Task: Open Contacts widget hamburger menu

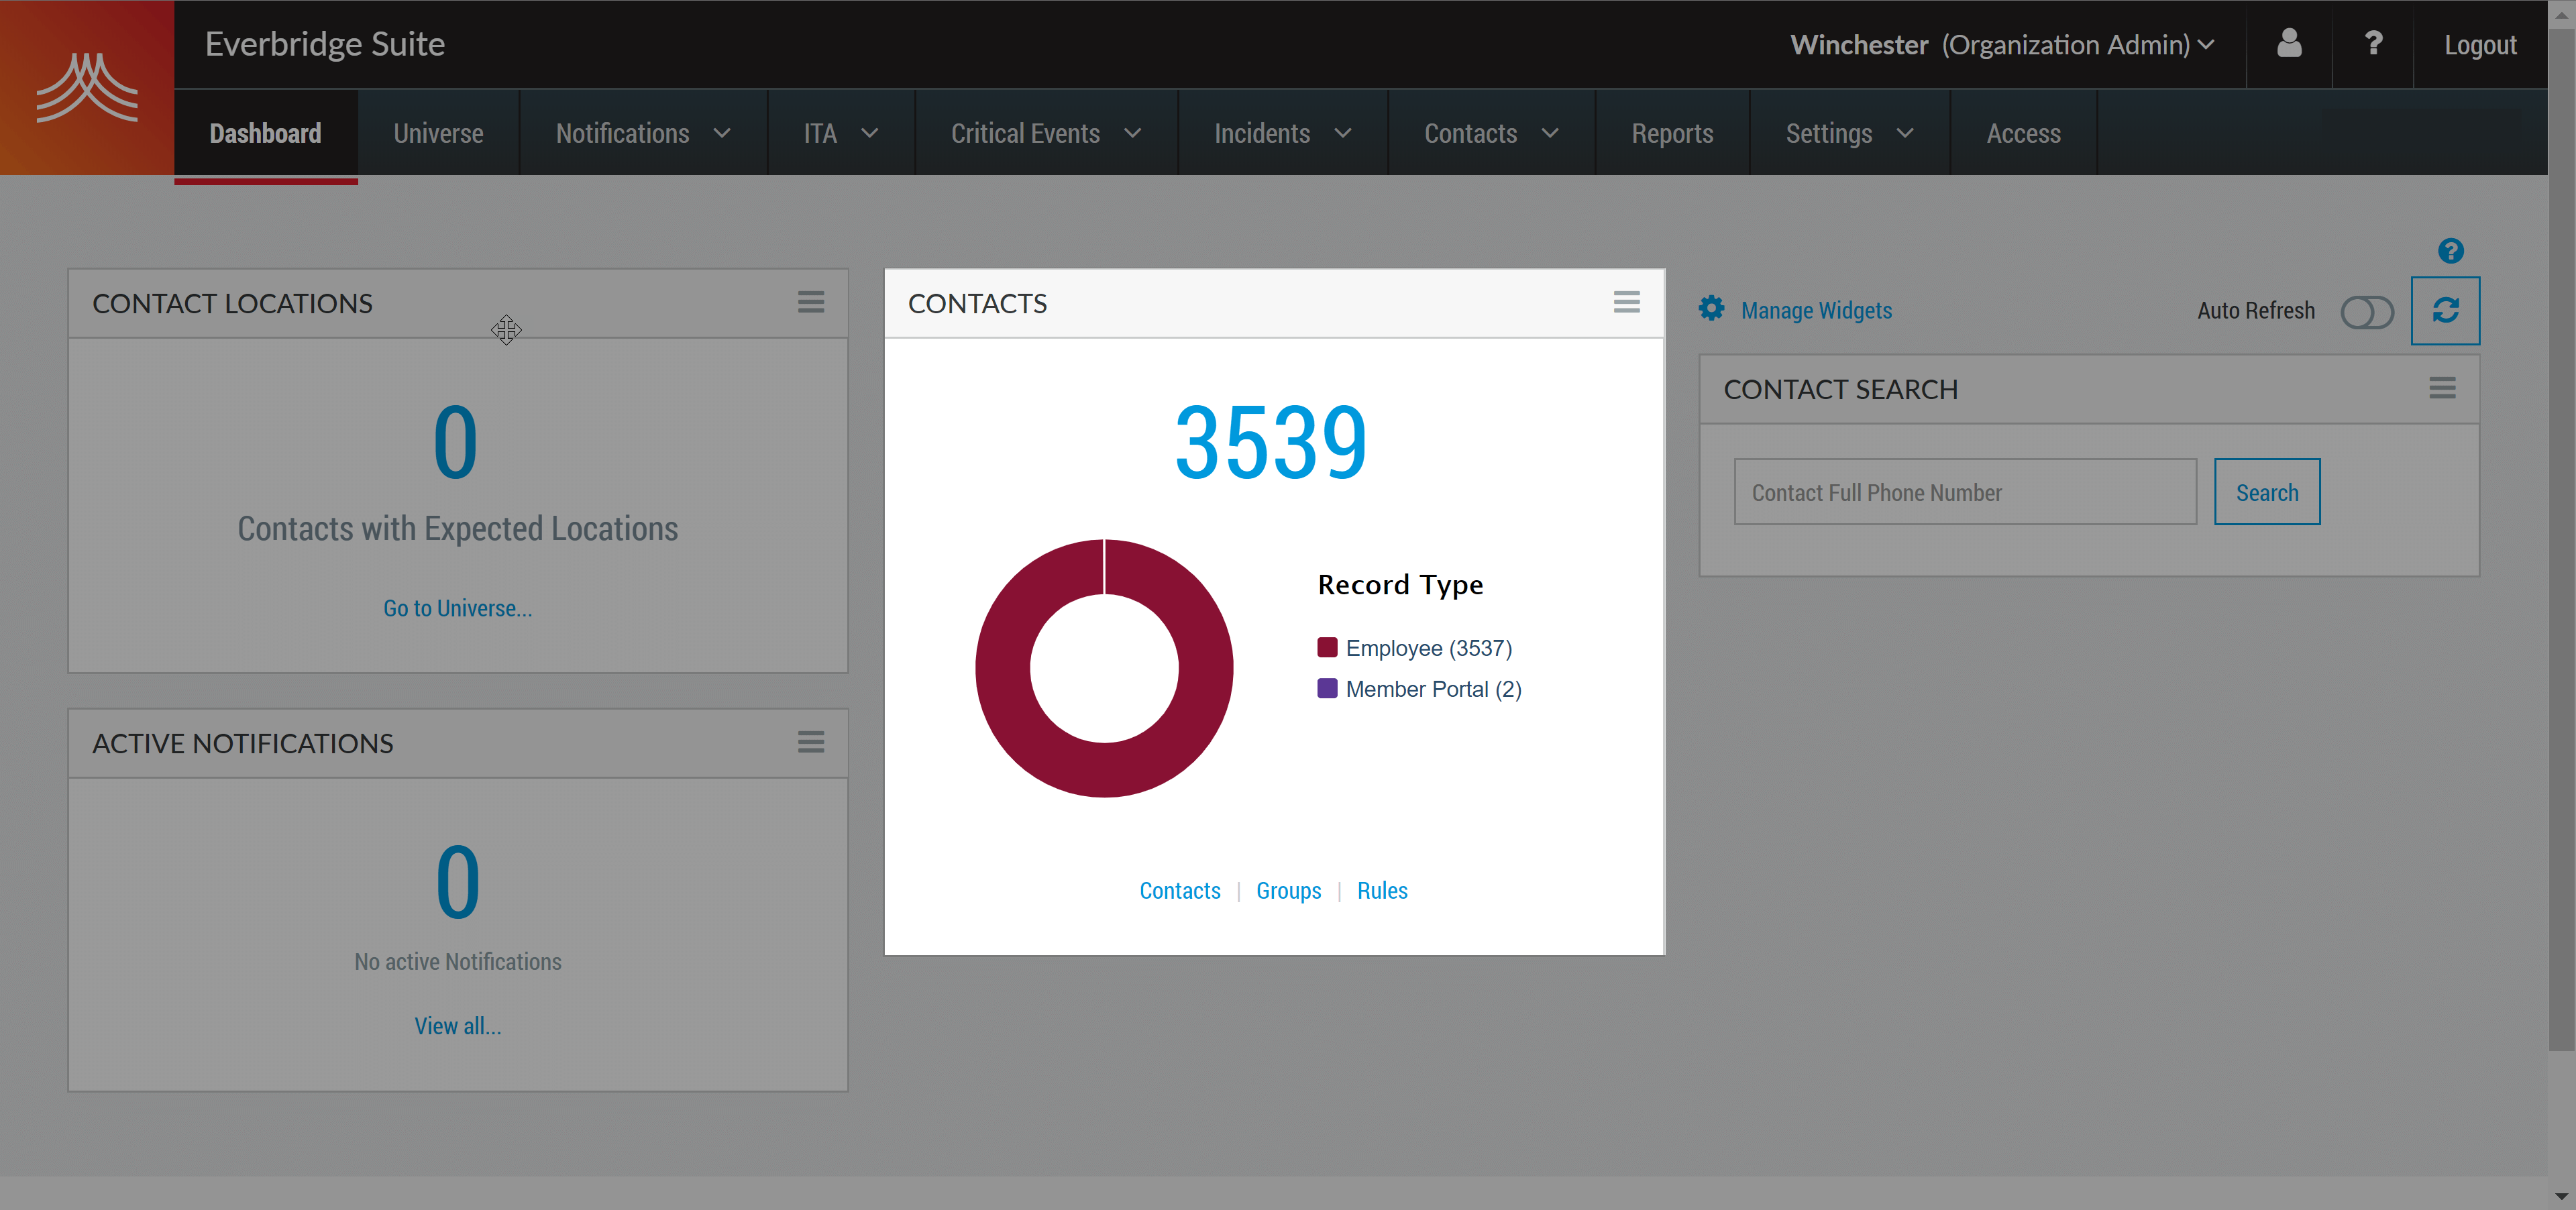Action: (x=1626, y=302)
